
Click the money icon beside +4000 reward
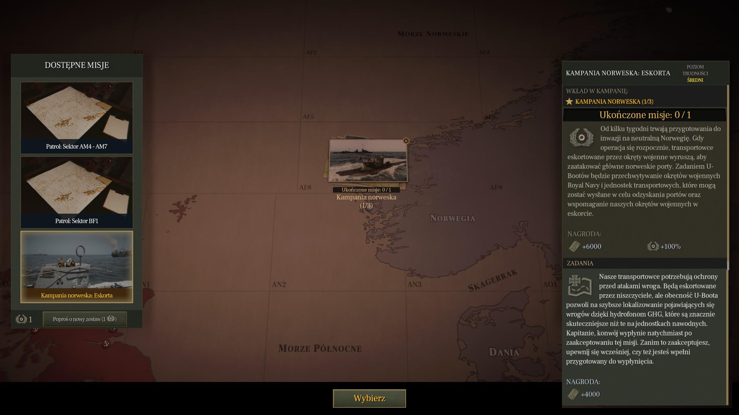(x=573, y=394)
